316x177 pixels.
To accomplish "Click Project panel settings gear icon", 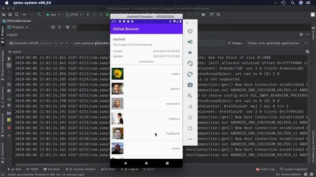I will pyautogui.click(x=68, y=27).
